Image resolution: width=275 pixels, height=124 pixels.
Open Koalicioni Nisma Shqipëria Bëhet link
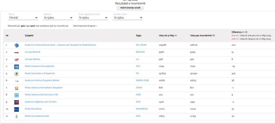(x=42, y=80)
